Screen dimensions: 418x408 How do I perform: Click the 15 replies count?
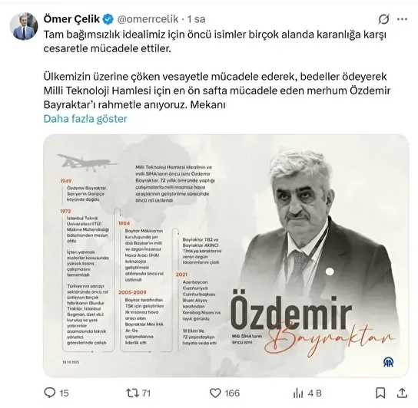tap(64, 393)
